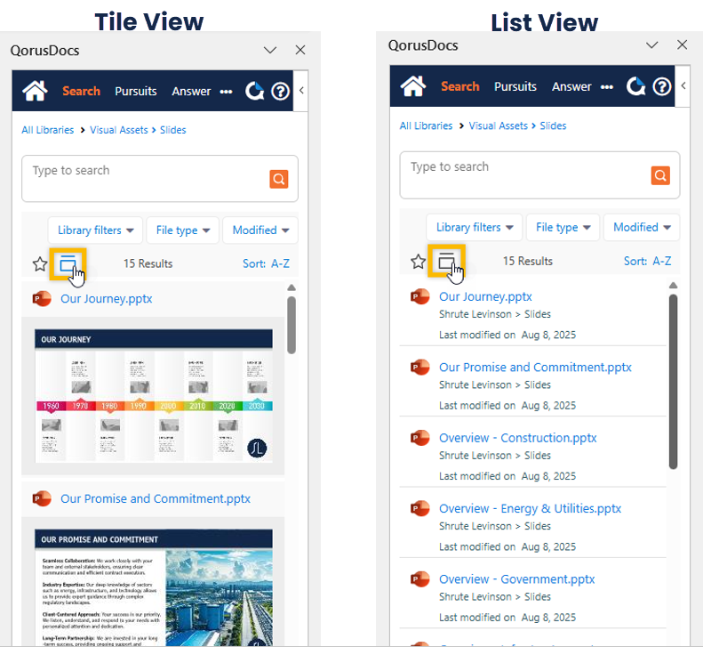The height and width of the screenshot is (647, 703).
Task: Click the Our Journey slide thumbnail preview
Action: click(x=154, y=396)
